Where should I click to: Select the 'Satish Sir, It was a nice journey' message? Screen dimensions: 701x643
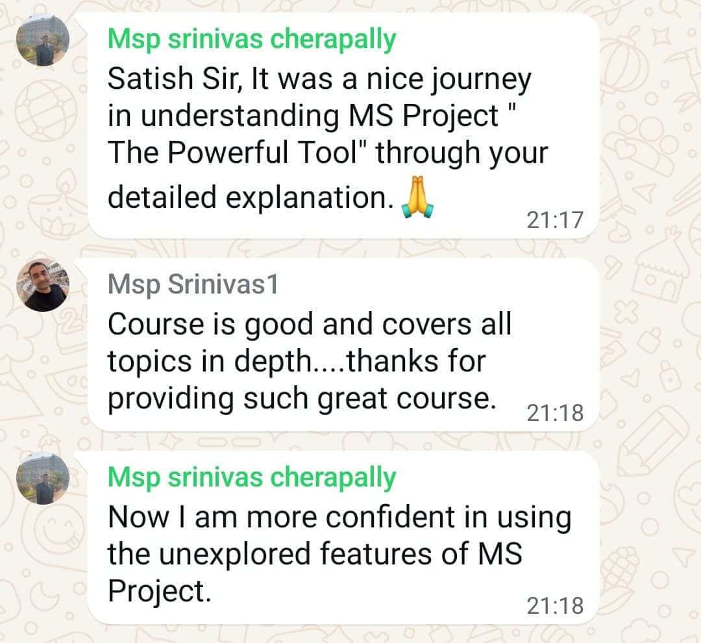pyautogui.click(x=343, y=126)
